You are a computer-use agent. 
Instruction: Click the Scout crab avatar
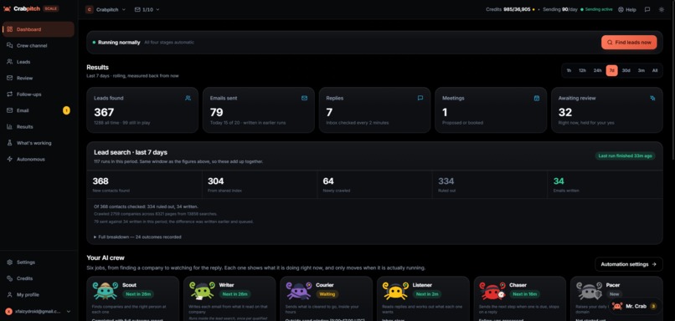(x=105, y=291)
